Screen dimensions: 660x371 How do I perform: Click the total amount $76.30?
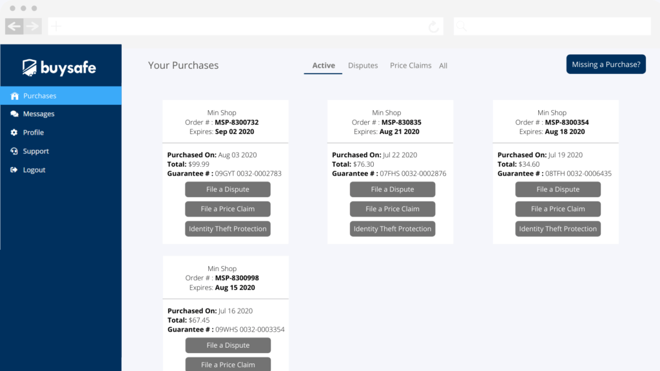coord(364,164)
